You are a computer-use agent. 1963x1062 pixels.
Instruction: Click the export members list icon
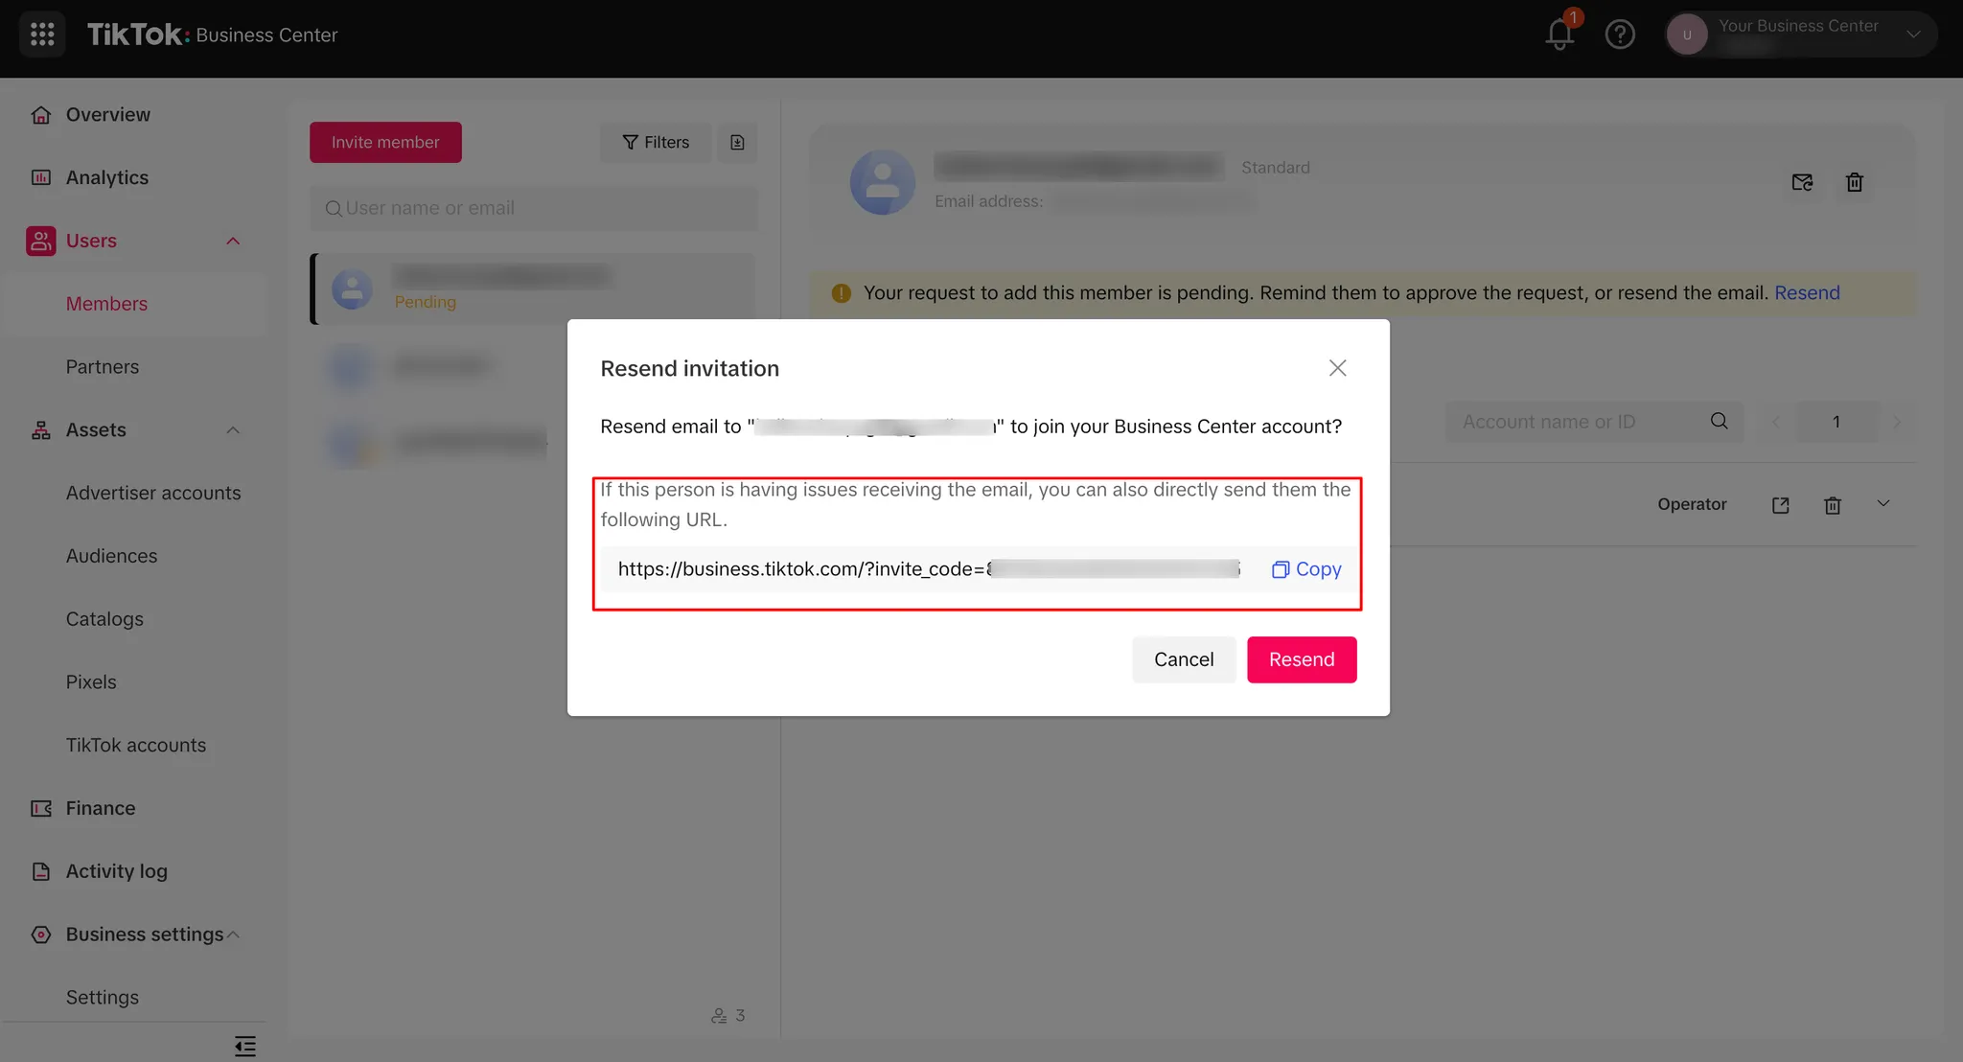click(737, 142)
